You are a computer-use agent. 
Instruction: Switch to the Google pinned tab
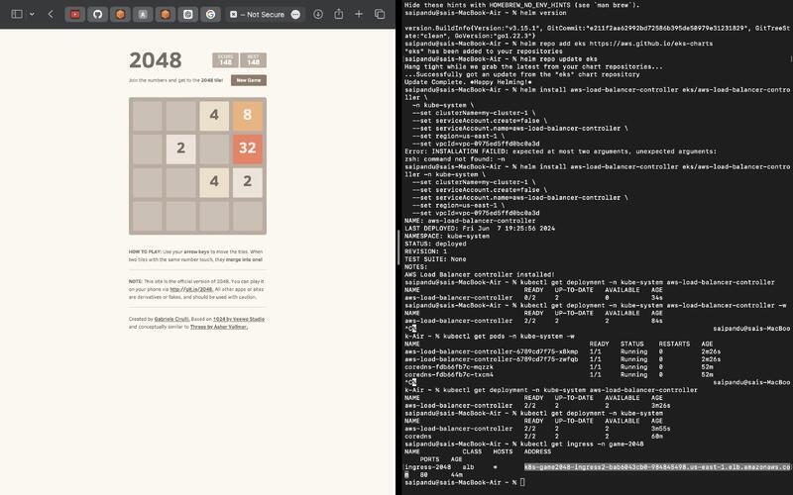coord(210,14)
